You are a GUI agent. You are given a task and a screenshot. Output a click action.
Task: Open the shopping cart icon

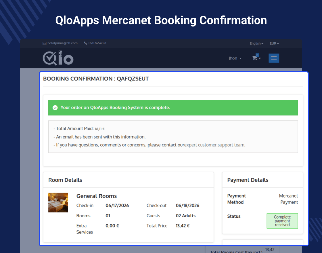(255, 58)
